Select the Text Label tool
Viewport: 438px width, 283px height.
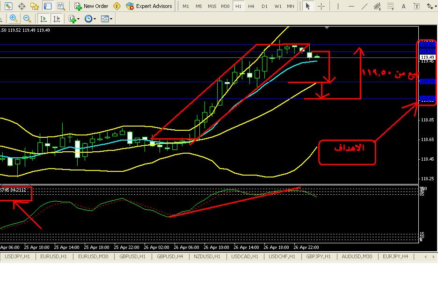416,6
